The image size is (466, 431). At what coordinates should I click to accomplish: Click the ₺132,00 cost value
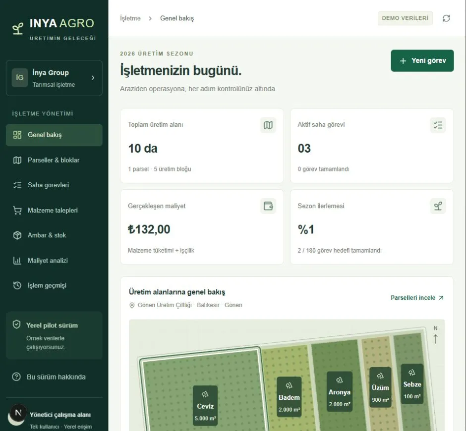[149, 229]
